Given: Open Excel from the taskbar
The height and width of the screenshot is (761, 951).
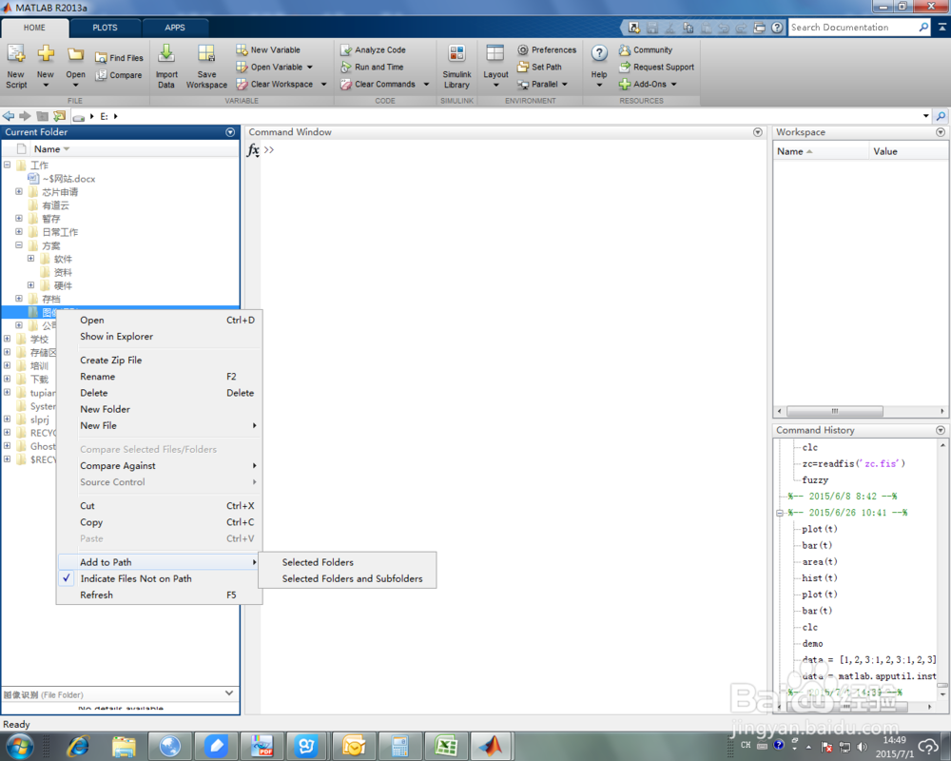Looking at the screenshot, I should (446, 747).
